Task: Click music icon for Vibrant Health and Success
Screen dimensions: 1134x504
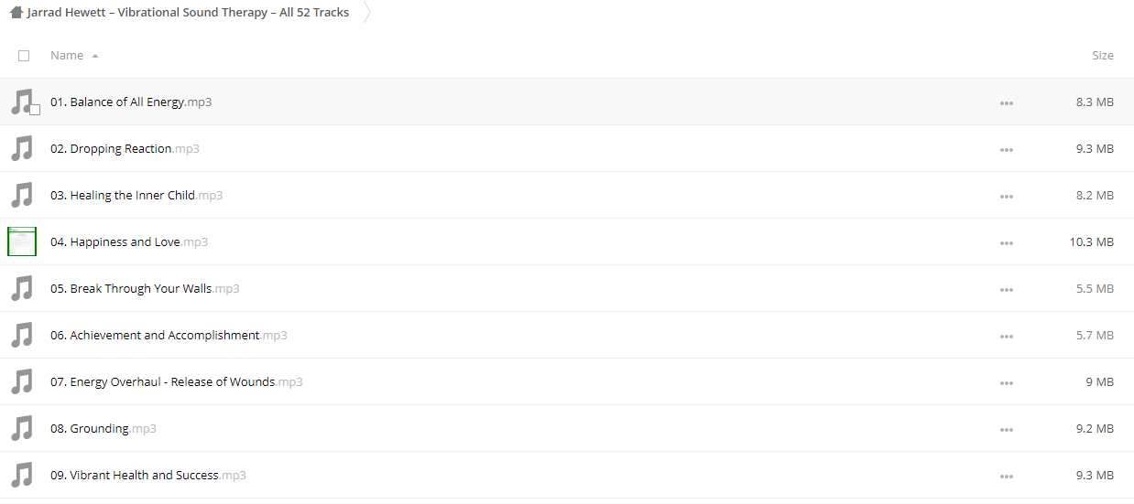Action: tap(22, 475)
